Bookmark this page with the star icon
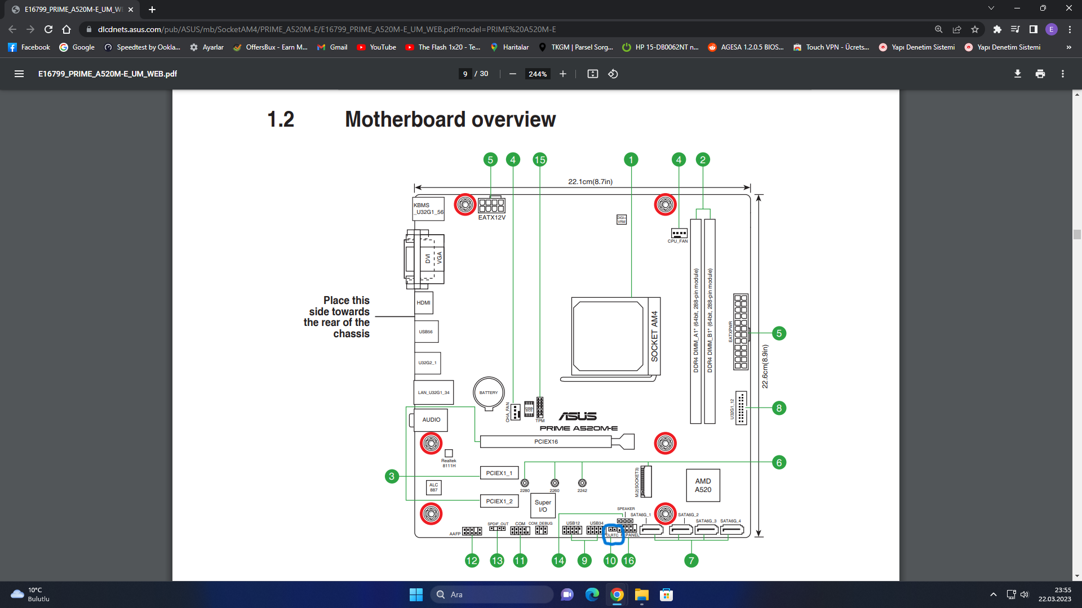Viewport: 1082px width, 608px height. (x=975, y=29)
